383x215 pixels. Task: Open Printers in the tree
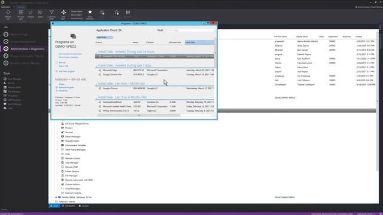[66, 128]
